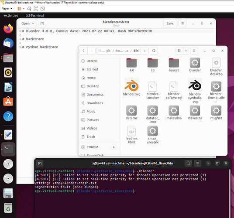Open Desktop in Files sidebar
The height and width of the screenshot is (218, 234).
(99, 86)
